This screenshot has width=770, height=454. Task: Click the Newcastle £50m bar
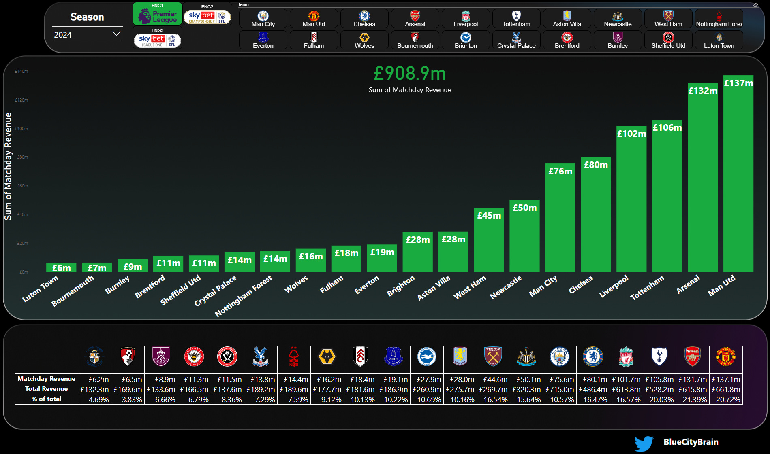tap(525, 236)
